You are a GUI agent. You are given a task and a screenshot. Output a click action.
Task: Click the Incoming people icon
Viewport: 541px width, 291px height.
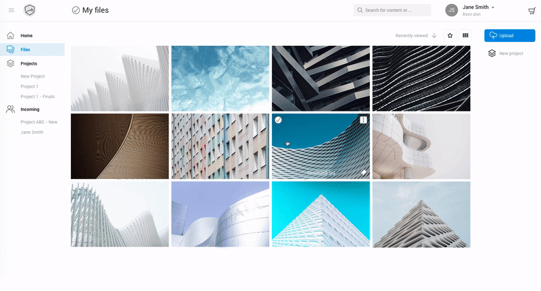click(x=11, y=109)
